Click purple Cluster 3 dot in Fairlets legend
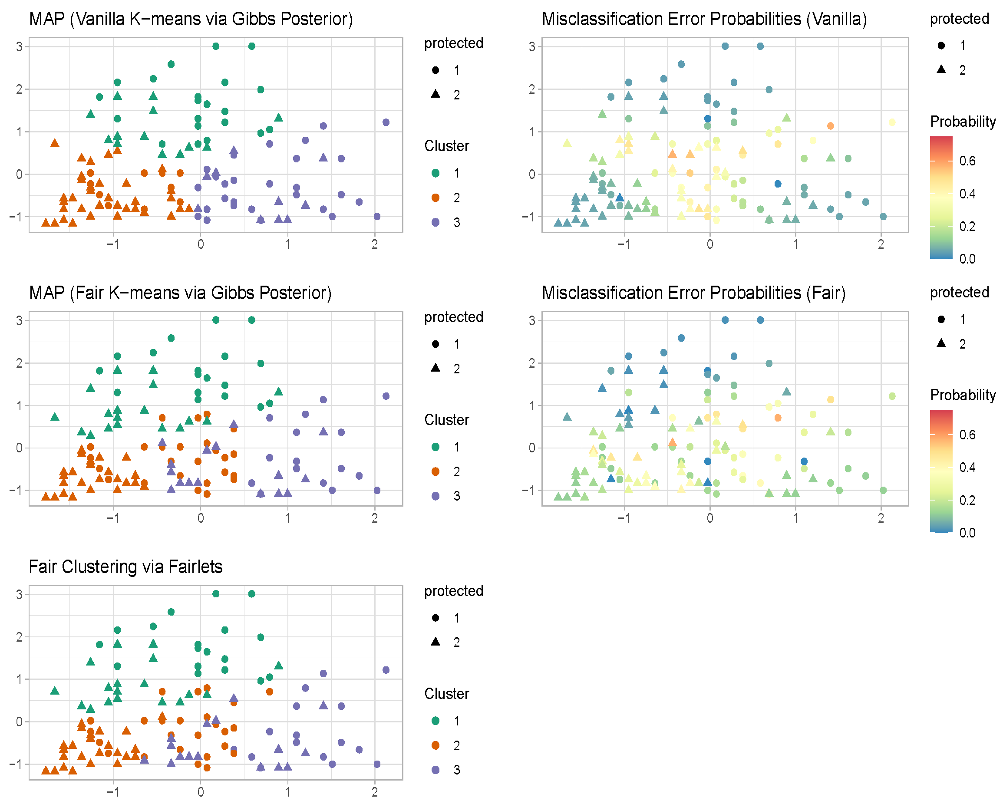This screenshot has width=1003, height=804. [x=436, y=770]
